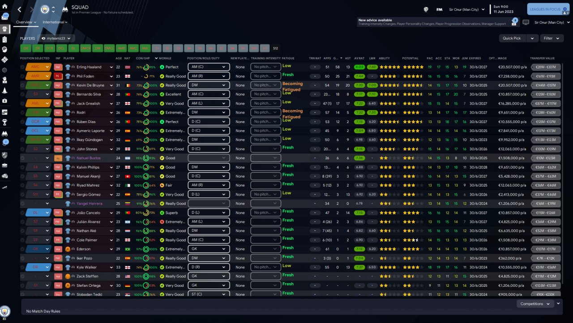Open the Club Info shield icon in the sidebar
573x323 pixels.
(5, 155)
